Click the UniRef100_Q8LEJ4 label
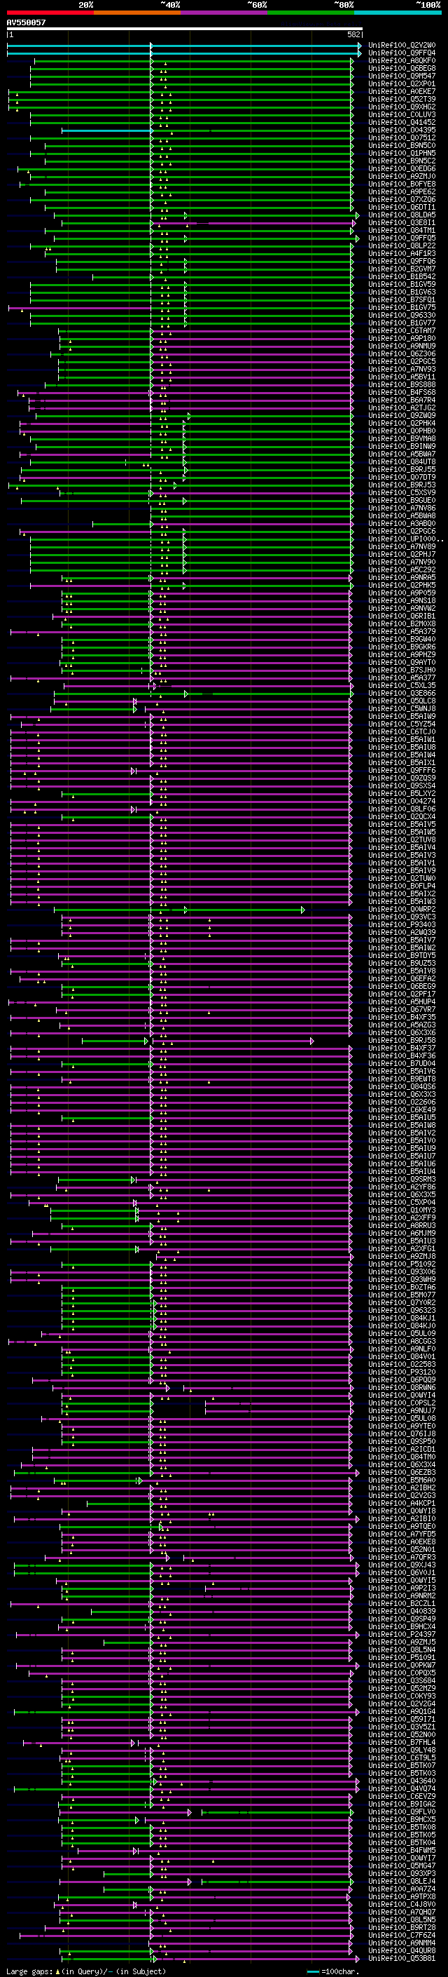448x1977 pixels. tap(402, 1881)
